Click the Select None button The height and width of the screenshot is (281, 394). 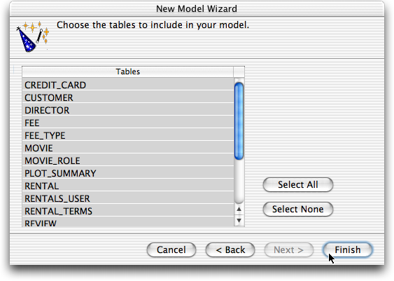pos(298,209)
